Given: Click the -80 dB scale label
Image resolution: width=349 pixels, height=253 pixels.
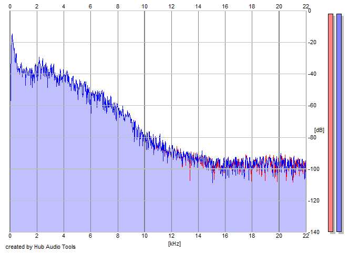Looking at the screenshot, I should 312,137.
